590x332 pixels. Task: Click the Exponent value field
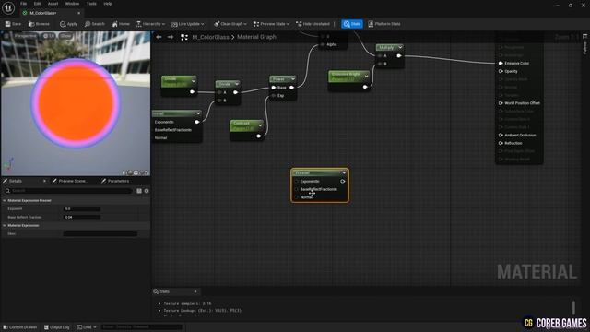click(82, 209)
